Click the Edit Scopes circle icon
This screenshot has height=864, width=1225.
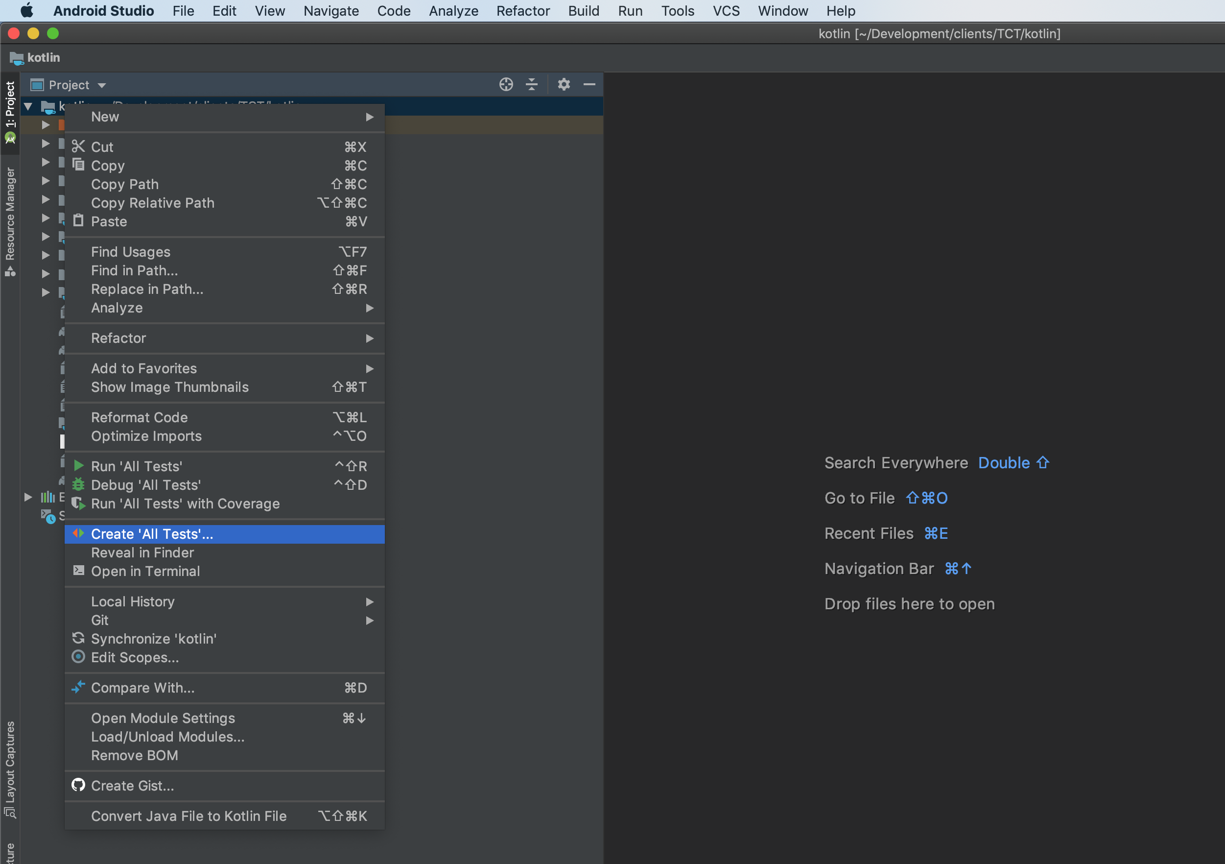tap(78, 657)
